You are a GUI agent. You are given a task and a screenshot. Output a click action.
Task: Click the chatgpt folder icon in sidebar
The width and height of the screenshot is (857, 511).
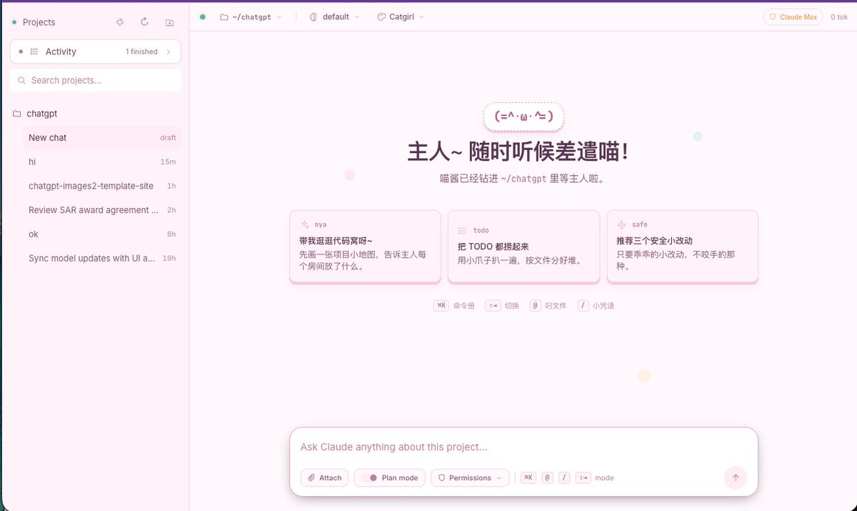click(x=17, y=114)
